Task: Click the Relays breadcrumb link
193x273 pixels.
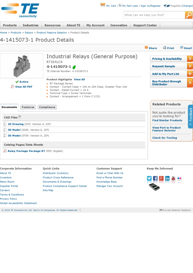Action: point(29,32)
